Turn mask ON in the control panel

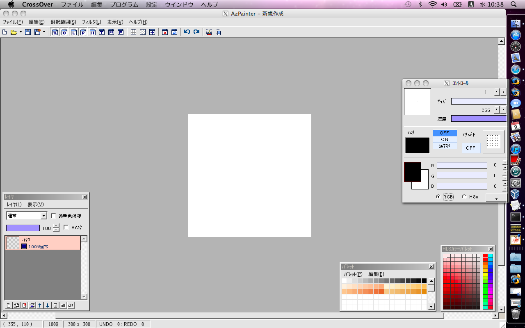point(445,139)
